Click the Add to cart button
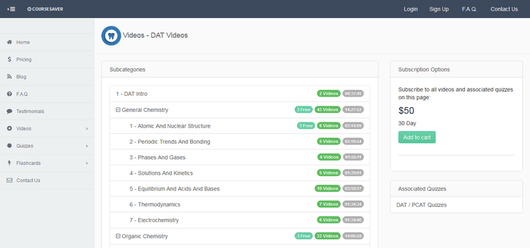The image size is (530, 248). click(417, 138)
